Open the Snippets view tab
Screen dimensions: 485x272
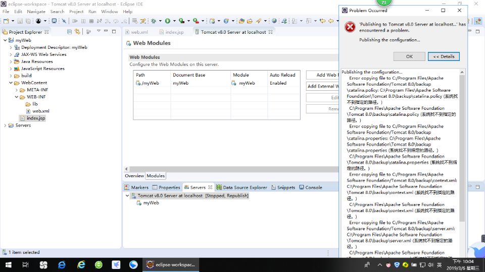pyautogui.click(x=283, y=187)
